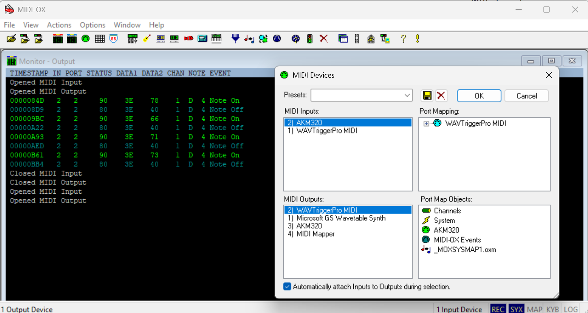Click the green input Monitor toolbar icon
This screenshot has height=313, width=588.
58,39
